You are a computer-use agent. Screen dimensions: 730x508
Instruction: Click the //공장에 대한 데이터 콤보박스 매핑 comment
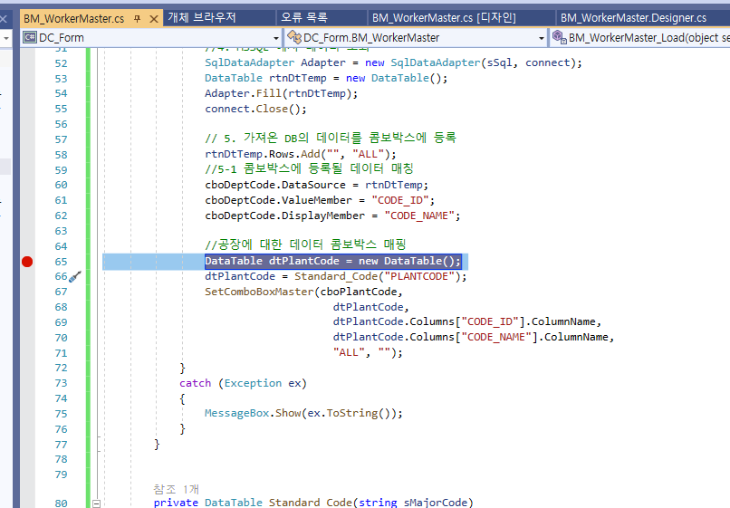305,244
